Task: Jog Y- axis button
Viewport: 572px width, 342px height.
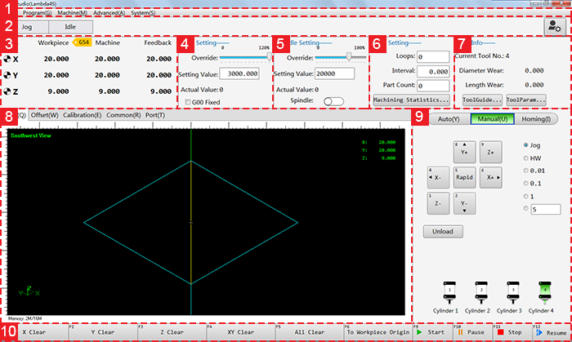Action: point(464,203)
